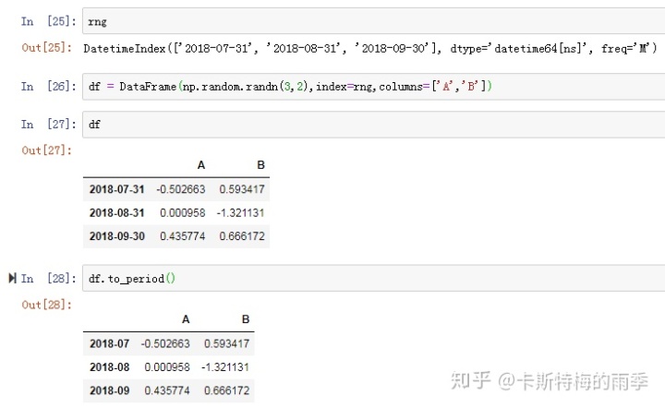Select the DatetimeIndex output text
Image resolution: width=665 pixels, height=408 pixels.
[x=370, y=49]
